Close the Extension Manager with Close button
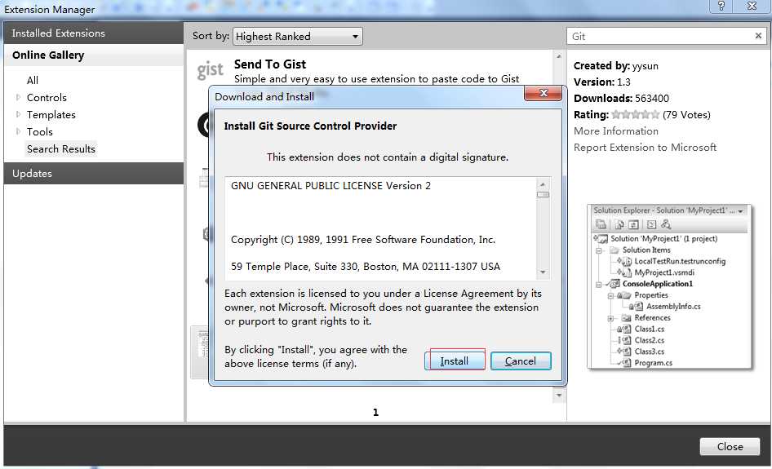 point(730,446)
